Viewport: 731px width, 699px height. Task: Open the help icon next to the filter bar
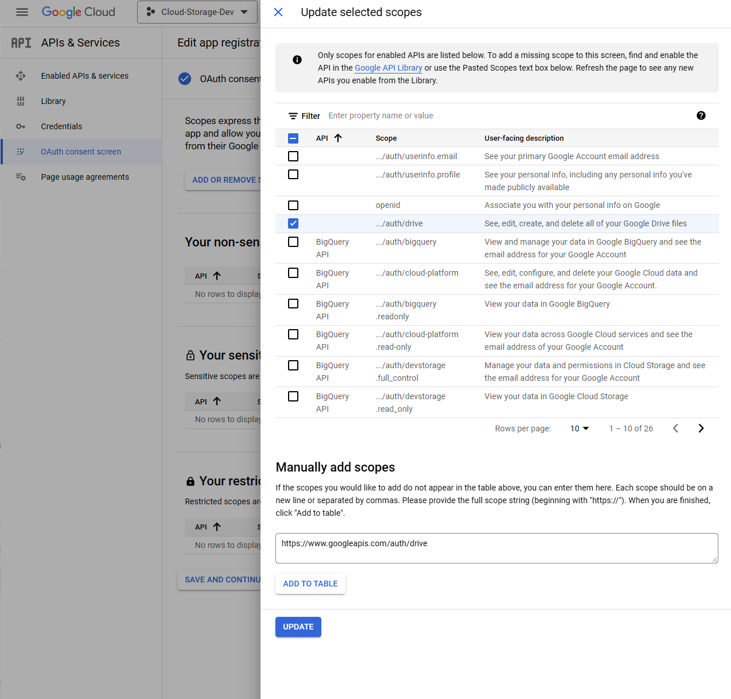point(701,115)
